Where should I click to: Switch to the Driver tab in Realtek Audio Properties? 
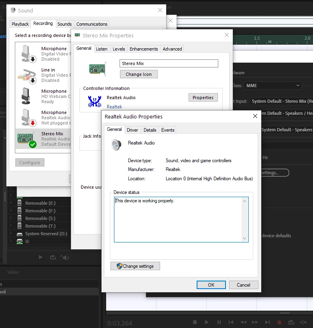(132, 130)
